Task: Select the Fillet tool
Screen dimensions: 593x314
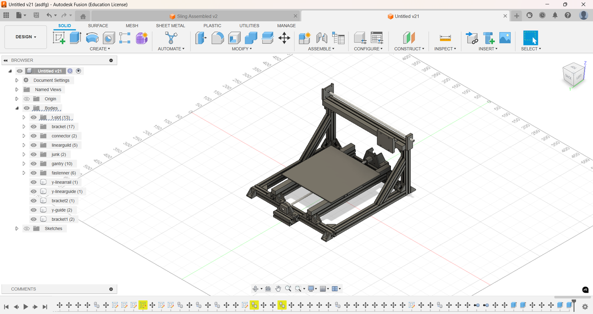Action: click(217, 38)
